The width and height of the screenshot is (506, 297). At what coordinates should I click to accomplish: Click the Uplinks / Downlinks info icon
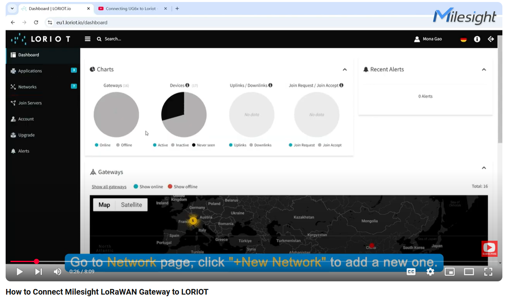tap(270, 85)
